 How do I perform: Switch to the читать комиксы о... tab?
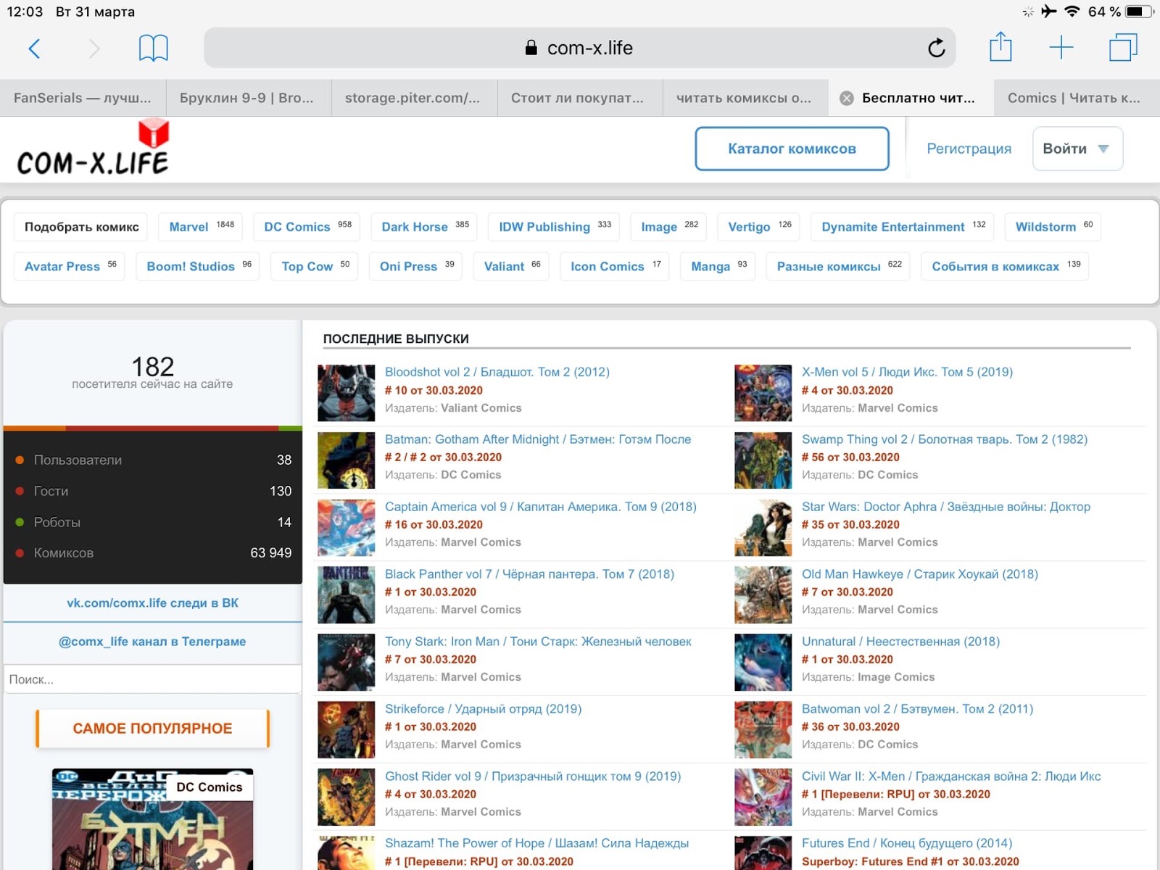click(745, 98)
